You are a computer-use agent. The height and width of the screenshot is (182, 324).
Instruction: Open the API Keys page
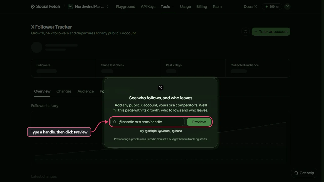tap(148, 7)
